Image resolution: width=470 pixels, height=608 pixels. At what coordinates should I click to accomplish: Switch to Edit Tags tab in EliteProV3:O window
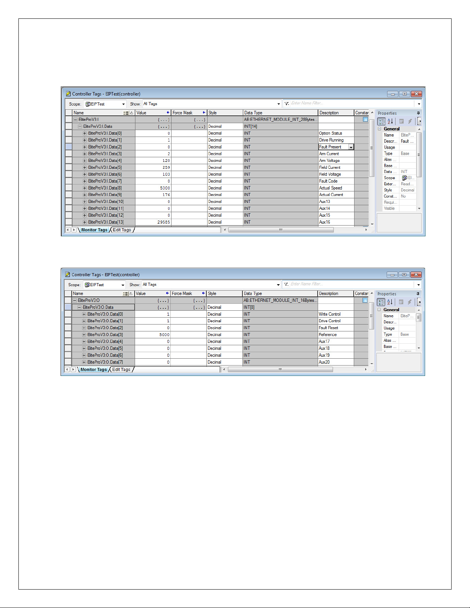(x=121, y=369)
